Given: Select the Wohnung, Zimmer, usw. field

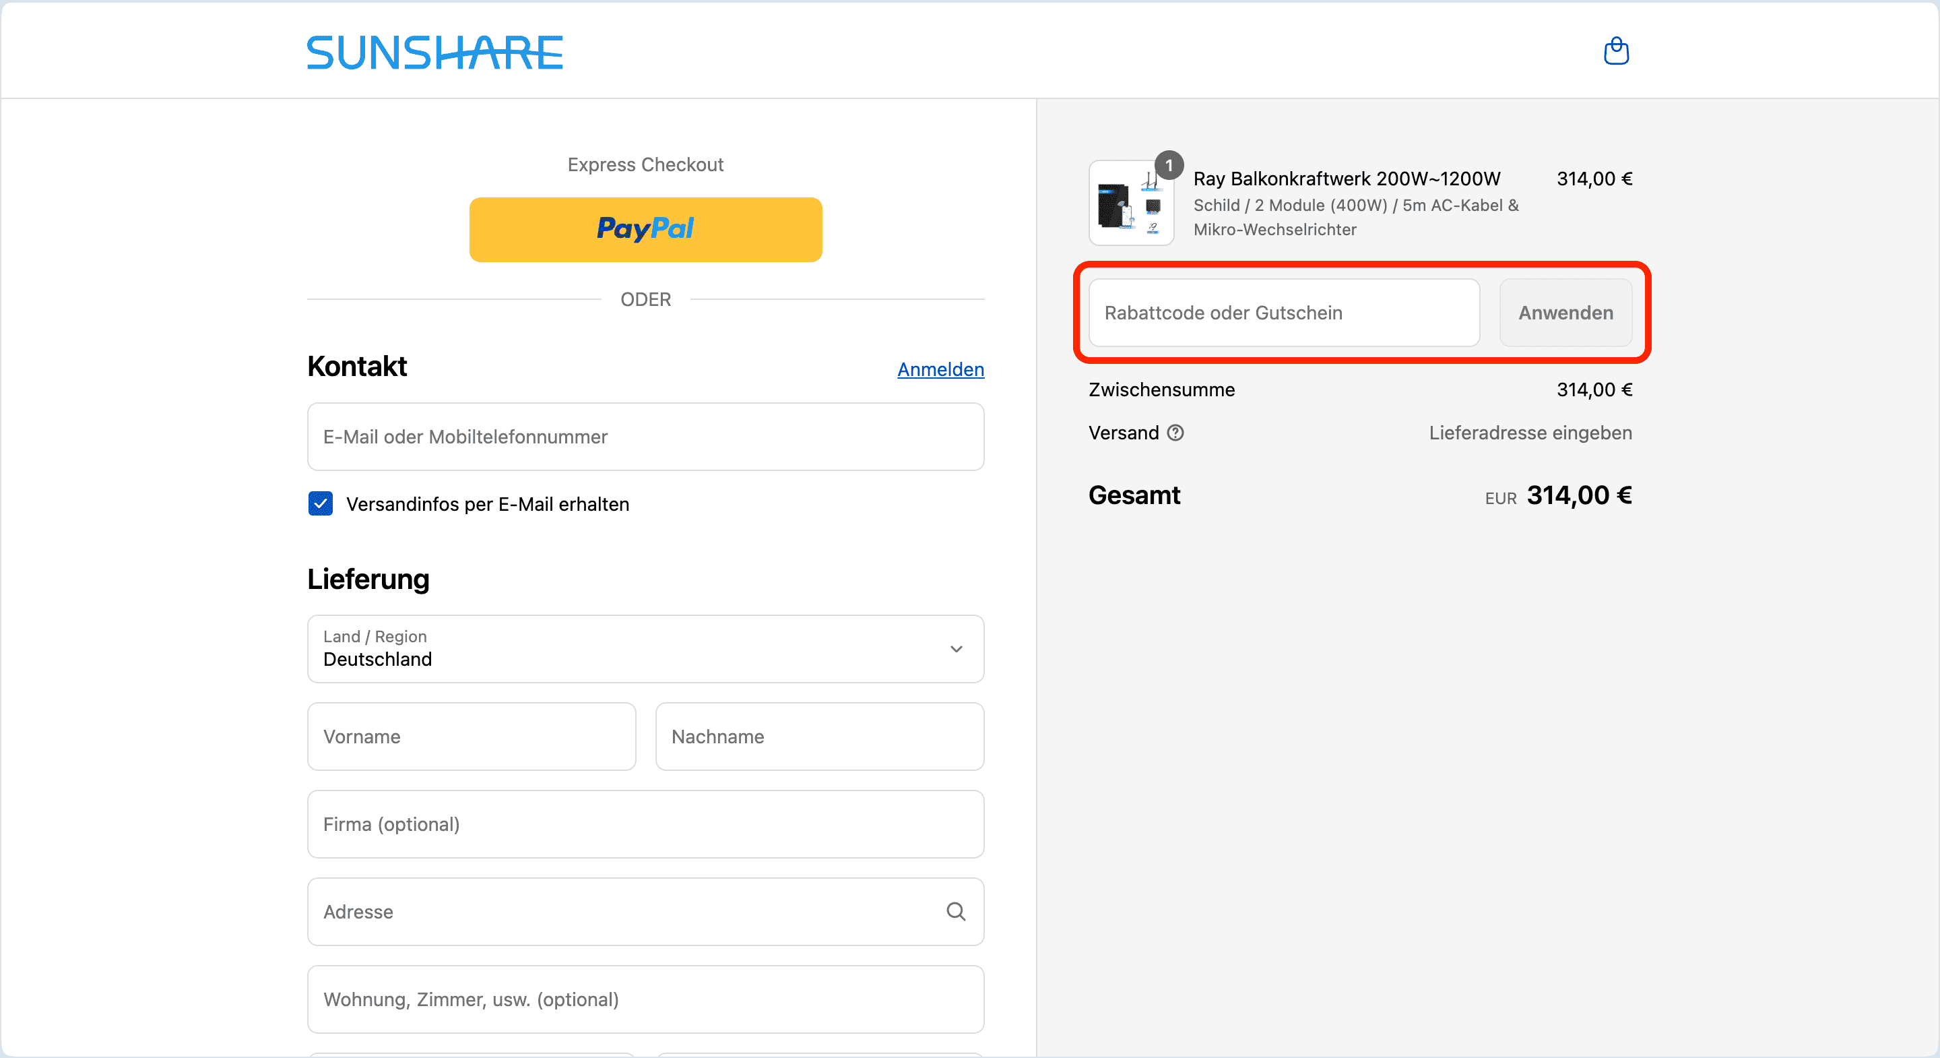Looking at the screenshot, I should [x=645, y=999].
